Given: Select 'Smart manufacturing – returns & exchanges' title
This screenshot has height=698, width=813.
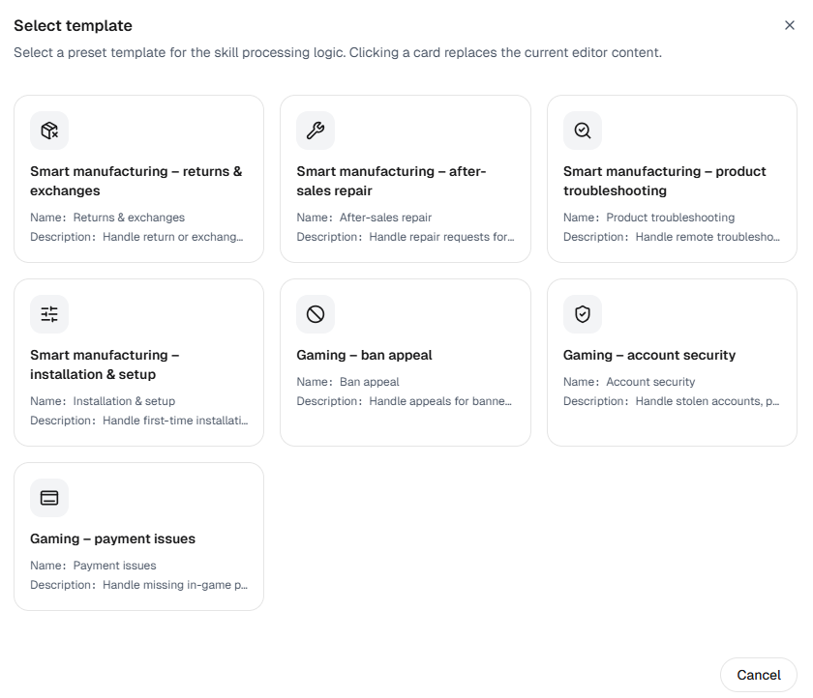Looking at the screenshot, I should [x=135, y=181].
